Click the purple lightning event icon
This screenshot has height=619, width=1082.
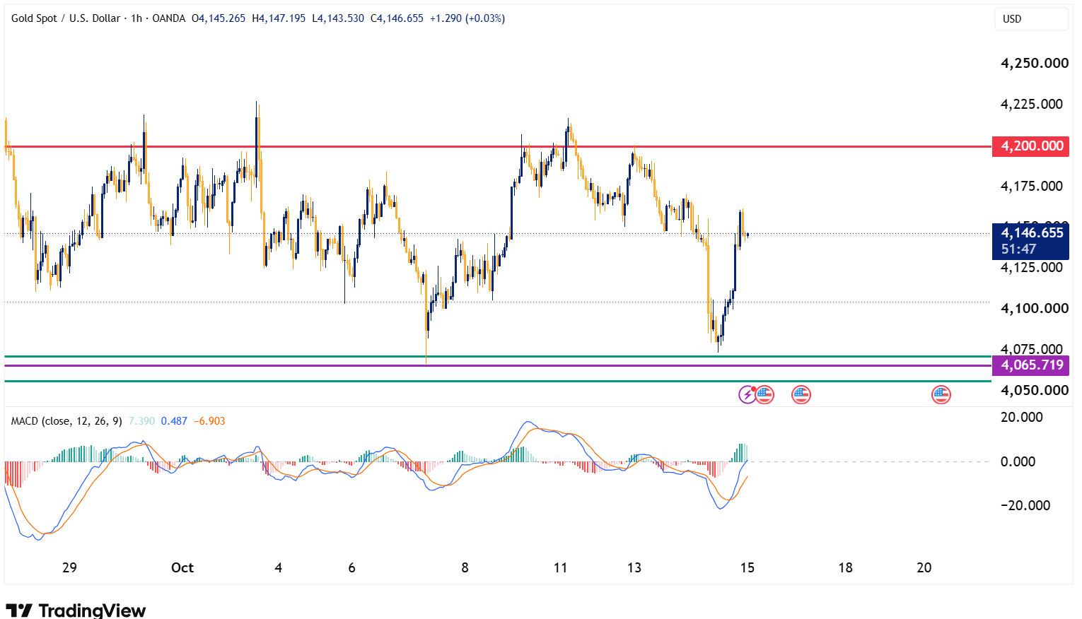point(747,394)
